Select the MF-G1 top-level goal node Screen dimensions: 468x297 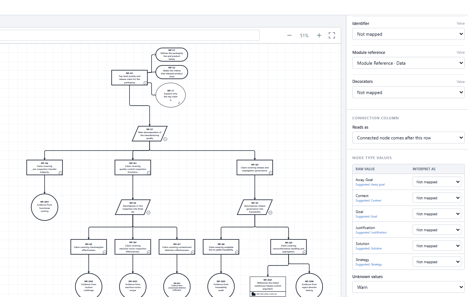click(129, 77)
